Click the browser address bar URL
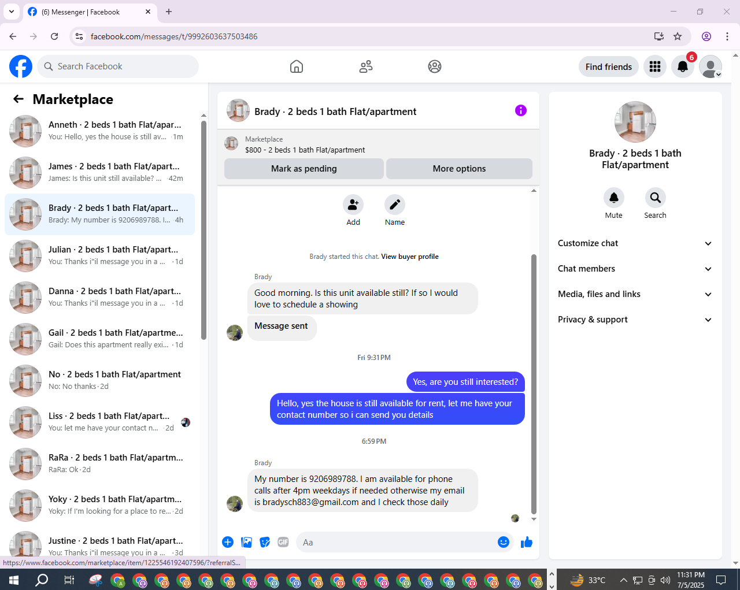The height and width of the screenshot is (590, 740). [x=174, y=36]
